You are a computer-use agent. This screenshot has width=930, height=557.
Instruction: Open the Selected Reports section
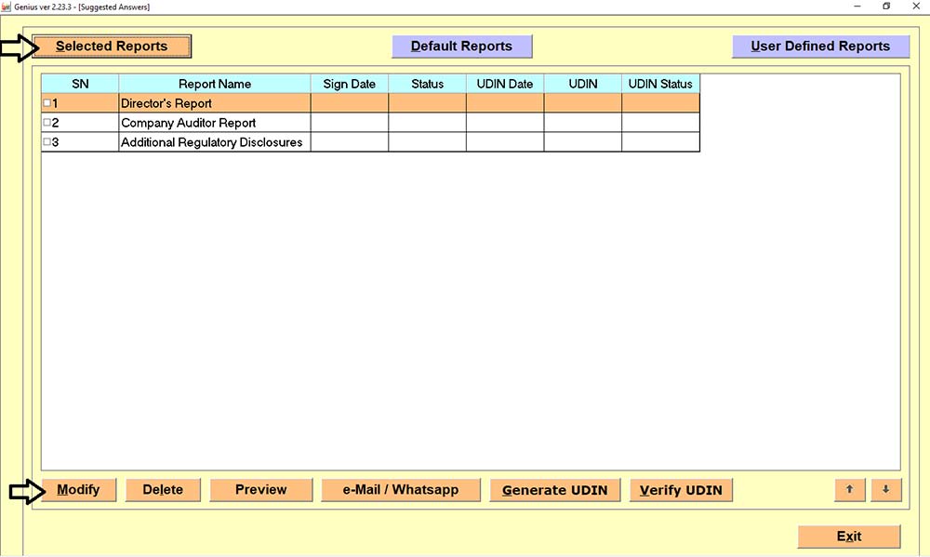(112, 46)
